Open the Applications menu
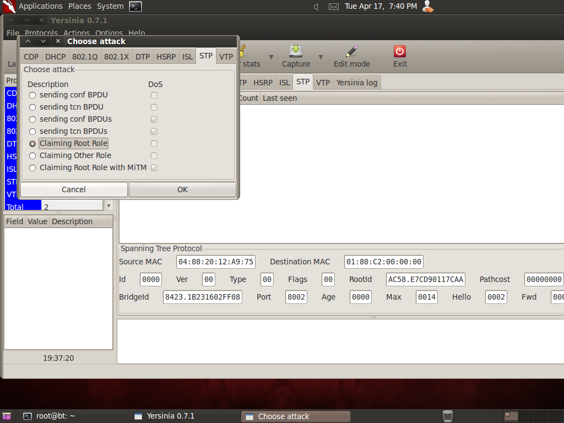The image size is (564, 423). (x=41, y=6)
